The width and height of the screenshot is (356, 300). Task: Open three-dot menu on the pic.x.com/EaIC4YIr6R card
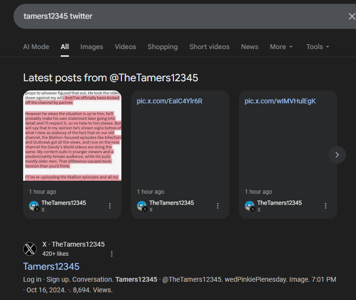pos(218,206)
